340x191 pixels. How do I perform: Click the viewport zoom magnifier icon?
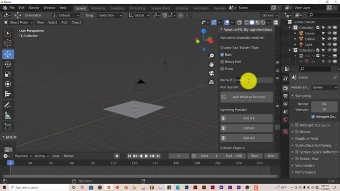click(211, 56)
